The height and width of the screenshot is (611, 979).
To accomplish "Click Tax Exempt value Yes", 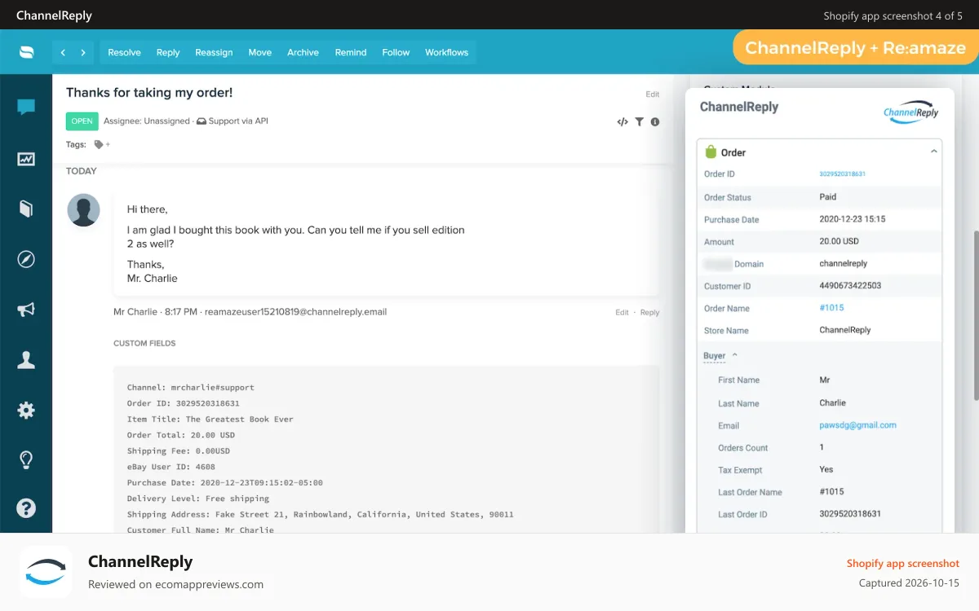I will tap(826, 470).
